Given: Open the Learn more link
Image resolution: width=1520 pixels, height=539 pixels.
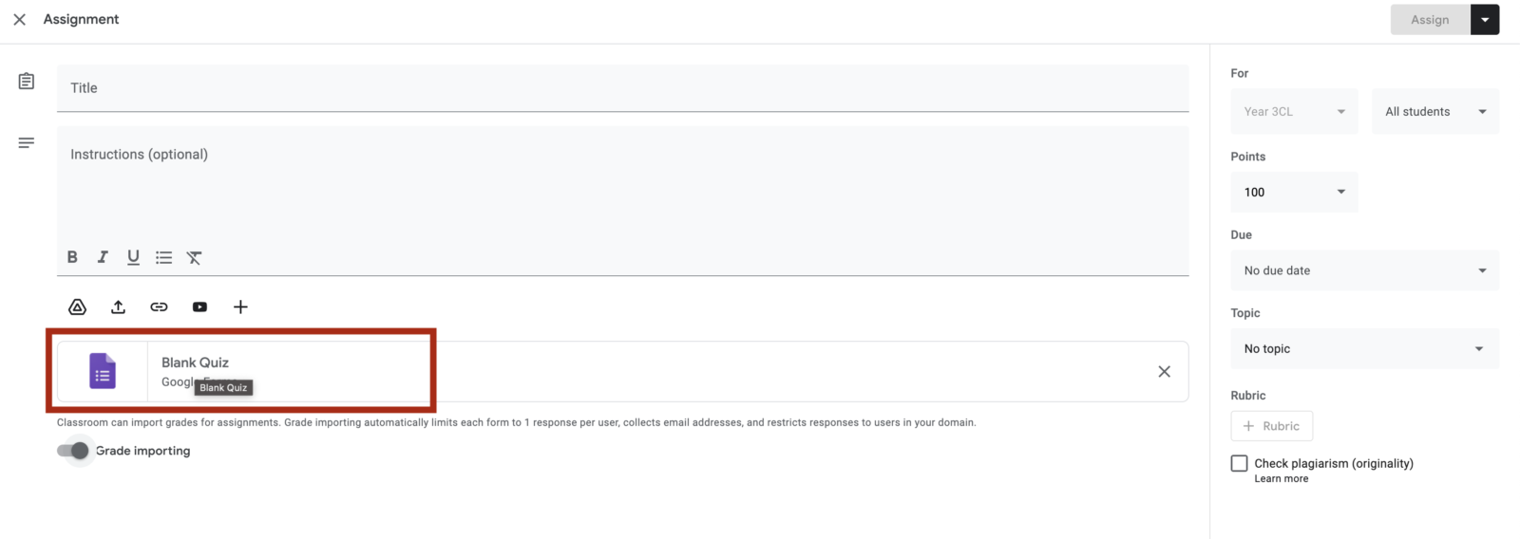Looking at the screenshot, I should [1281, 479].
